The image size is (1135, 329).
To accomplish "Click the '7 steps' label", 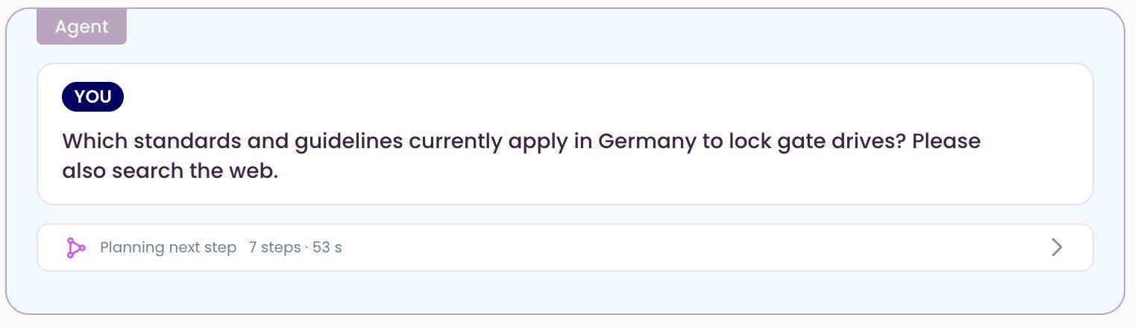I will click(274, 248).
